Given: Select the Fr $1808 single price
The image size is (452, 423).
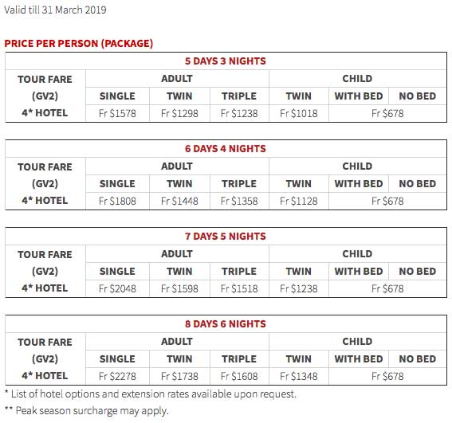Looking at the screenshot, I should click(x=117, y=201).
